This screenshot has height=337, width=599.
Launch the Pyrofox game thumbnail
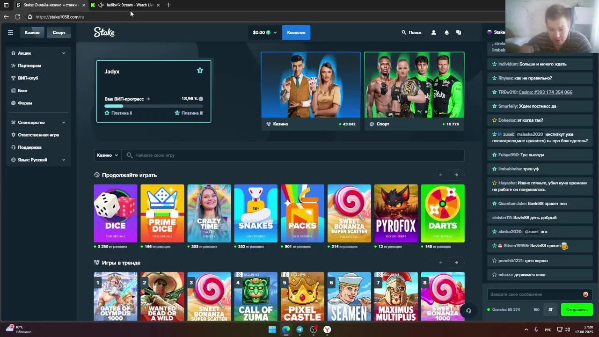point(396,213)
